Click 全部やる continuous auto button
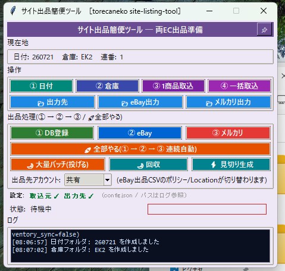Image resolution: width=285 pixels, height=271 pixels. click(140, 149)
